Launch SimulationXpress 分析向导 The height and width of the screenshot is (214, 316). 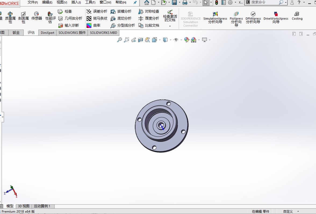click(215, 17)
